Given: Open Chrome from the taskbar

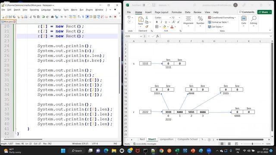Looking at the screenshot, I should click(161, 151).
